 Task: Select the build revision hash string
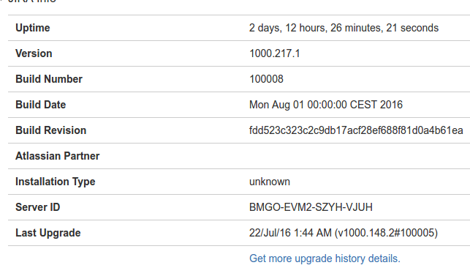coord(356,130)
